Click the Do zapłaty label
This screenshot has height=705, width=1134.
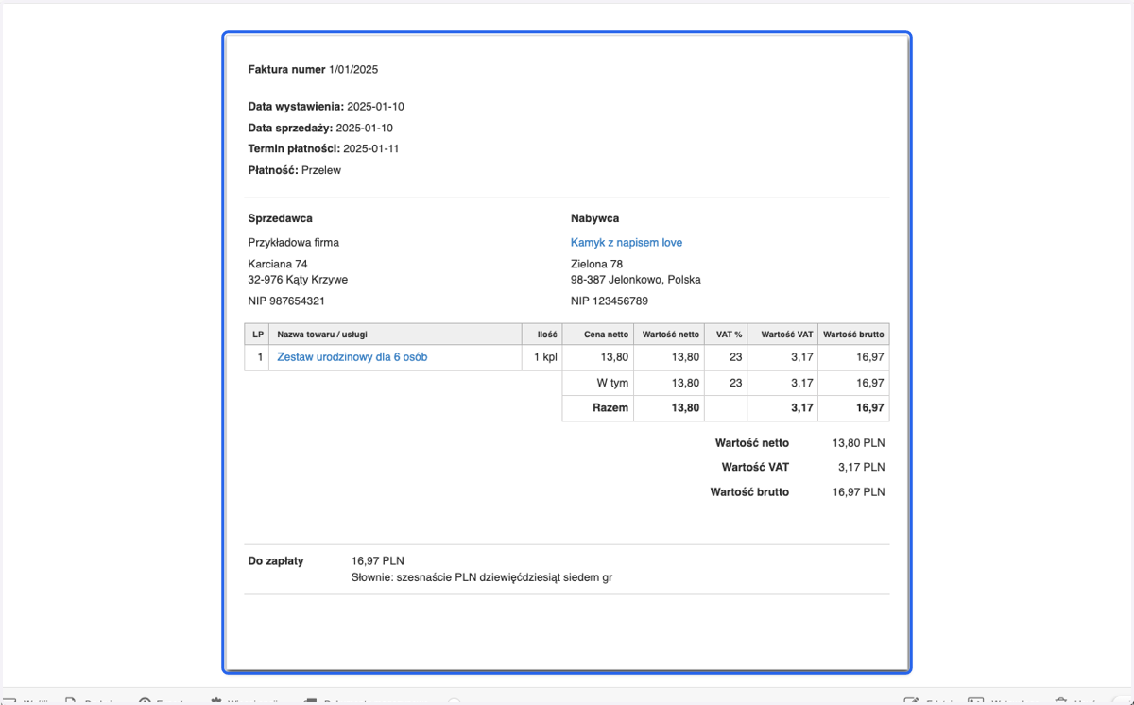[x=276, y=561]
